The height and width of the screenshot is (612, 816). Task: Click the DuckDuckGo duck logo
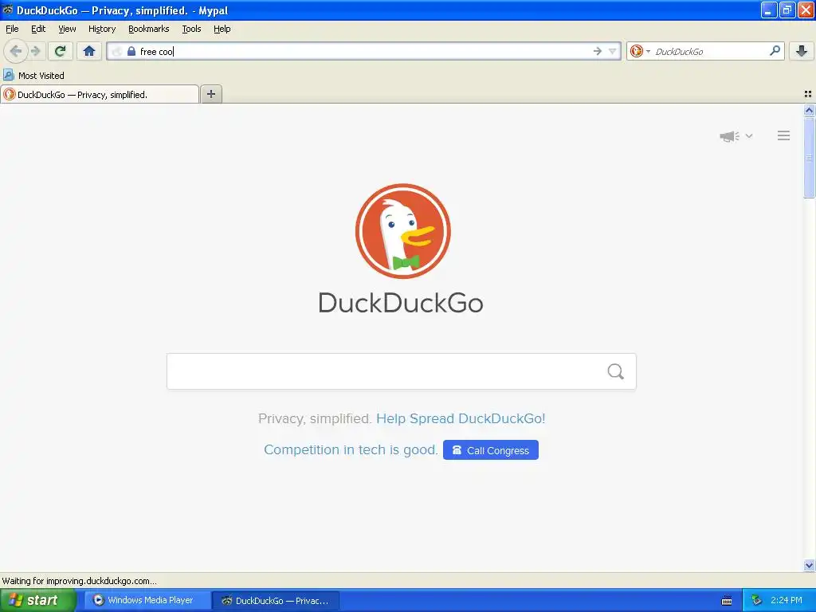[402, 231]
